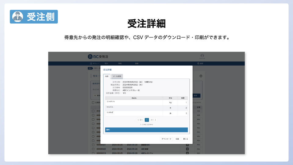Click the icon in the 厳選館ABC row
The height and width of the screenshot is (165, 293).
[187, 145]
